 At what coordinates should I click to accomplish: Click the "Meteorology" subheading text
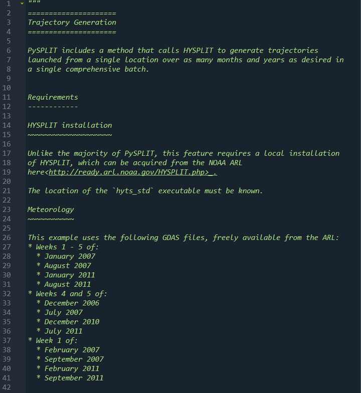(x=51, y=210)
